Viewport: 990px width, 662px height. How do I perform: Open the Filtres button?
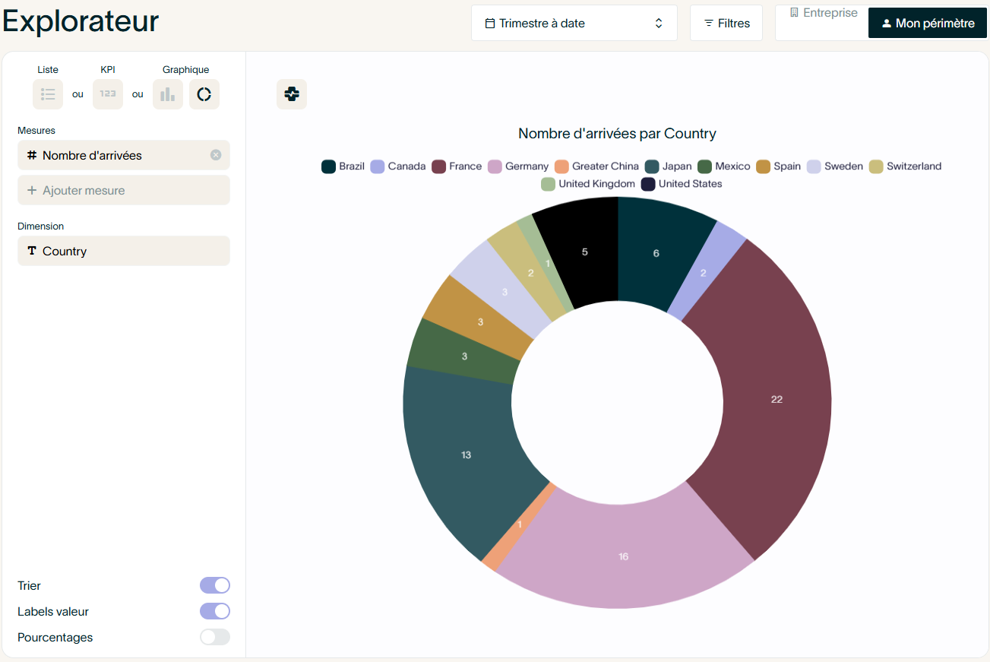tap(726, 24)
